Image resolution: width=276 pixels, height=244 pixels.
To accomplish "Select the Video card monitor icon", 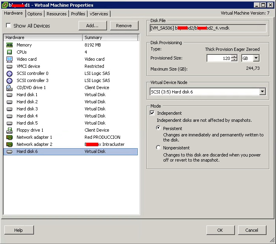I will [x=9, y=59].
